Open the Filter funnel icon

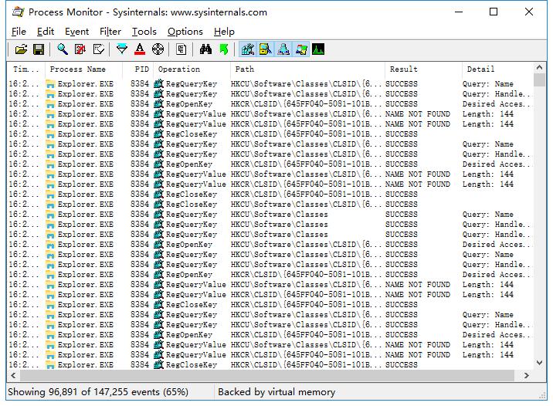click(x=122, y=49)
